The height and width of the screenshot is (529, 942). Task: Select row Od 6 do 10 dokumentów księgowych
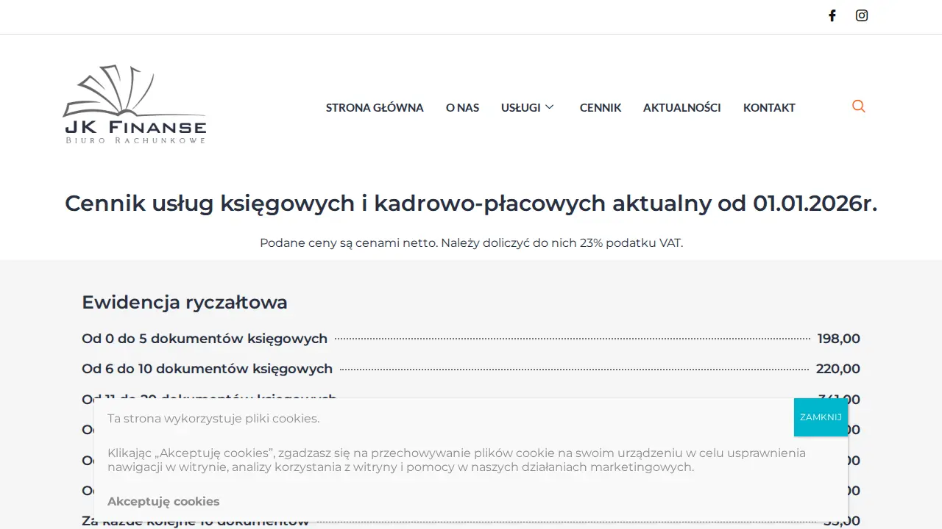click(471, 369)
